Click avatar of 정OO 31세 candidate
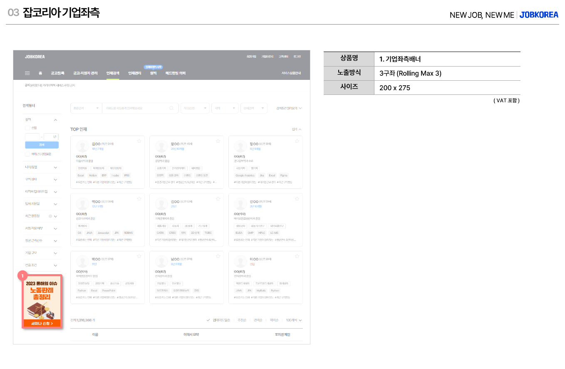Image resolution: width=565 pixels, height=369 pixels. 240,146
